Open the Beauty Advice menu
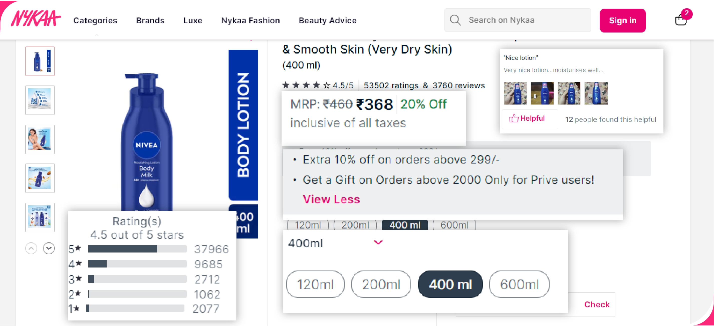This screenshot has height=326, width=714. [x=327, y=20]
